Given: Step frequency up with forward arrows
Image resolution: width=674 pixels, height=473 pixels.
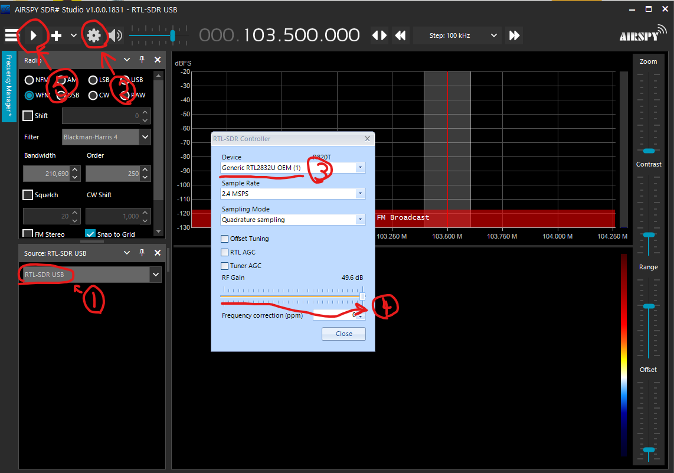Looking at the screenshot, I should click(x=514, y=35).
